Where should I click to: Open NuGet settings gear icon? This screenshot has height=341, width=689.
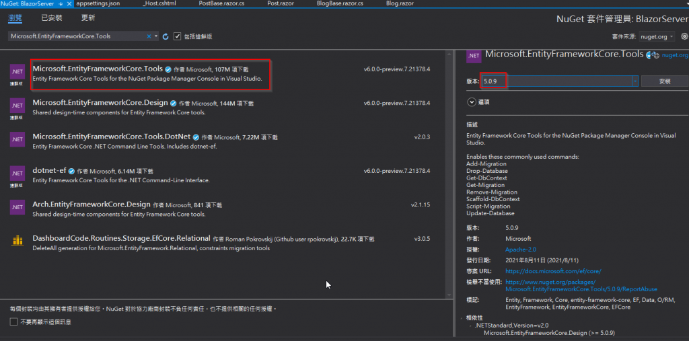coord(684,36)
